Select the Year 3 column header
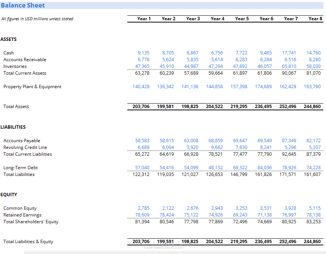Viewport: 326px width, 254px height. [x=193, y=19]
